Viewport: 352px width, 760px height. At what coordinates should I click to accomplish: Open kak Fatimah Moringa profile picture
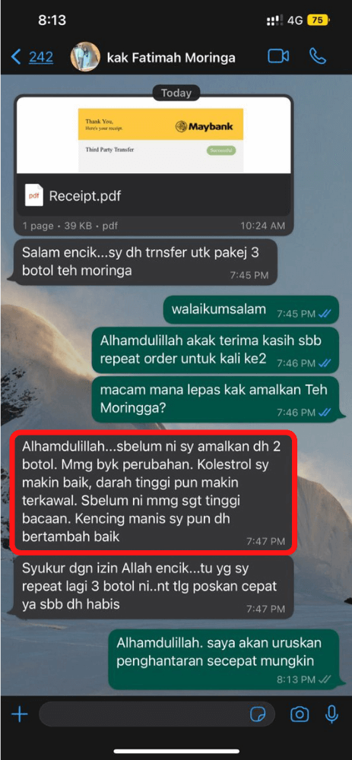(x=85, y=57)
